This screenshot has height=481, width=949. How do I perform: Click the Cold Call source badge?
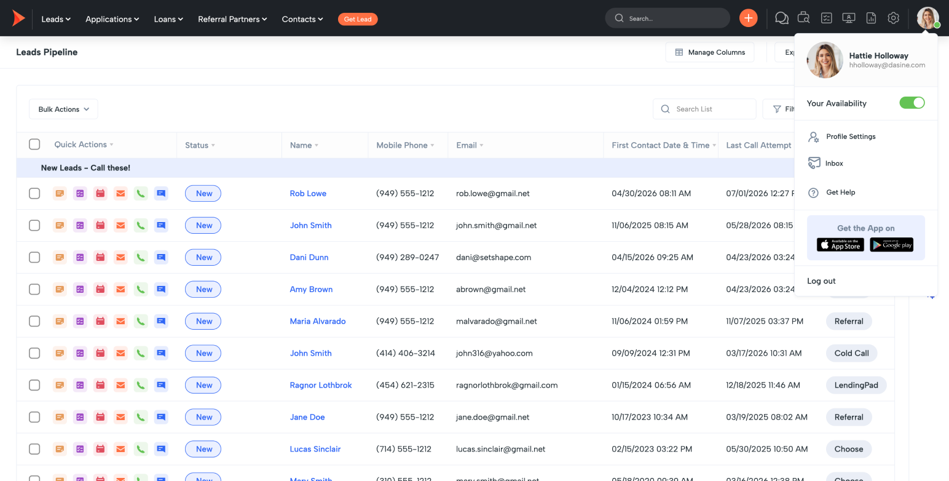pyautogui.click(x=851, y=353)
